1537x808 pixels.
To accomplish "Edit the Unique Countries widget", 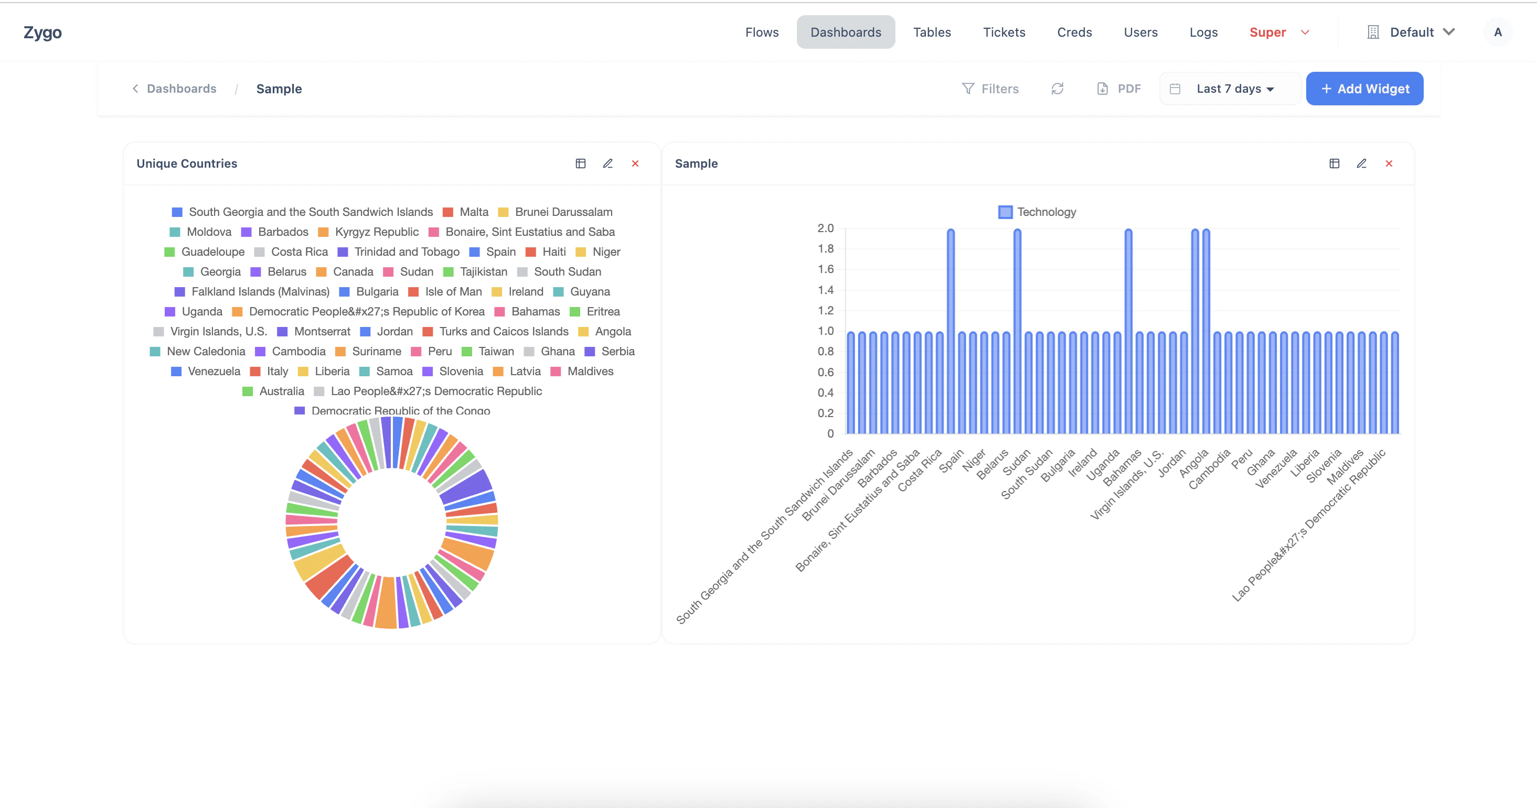I will click(x=607, y=163).
